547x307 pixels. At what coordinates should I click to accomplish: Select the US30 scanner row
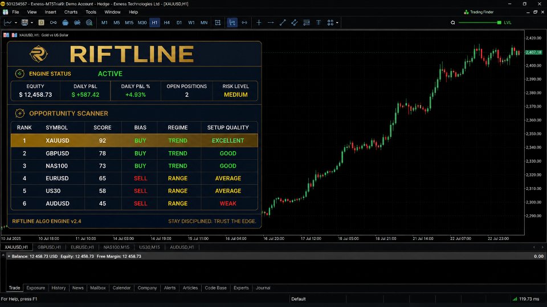click(x=134, y=191)
